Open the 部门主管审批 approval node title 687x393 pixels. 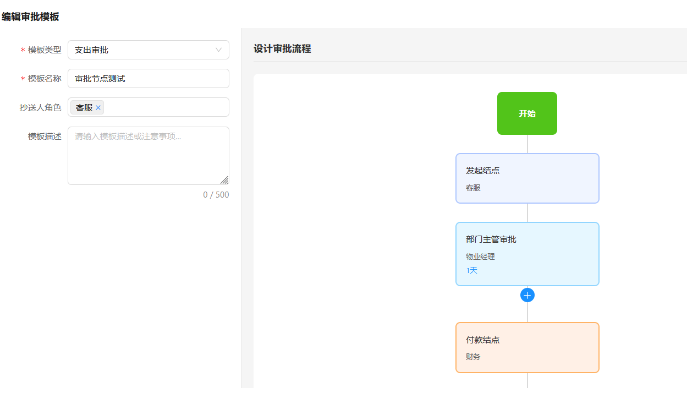tap(491, 239)
